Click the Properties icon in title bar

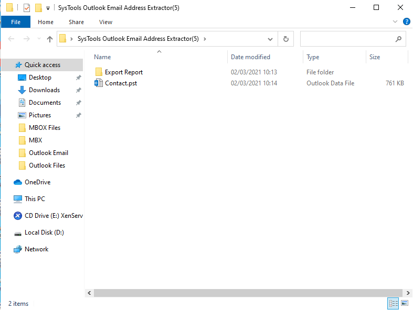coord(27,8)
